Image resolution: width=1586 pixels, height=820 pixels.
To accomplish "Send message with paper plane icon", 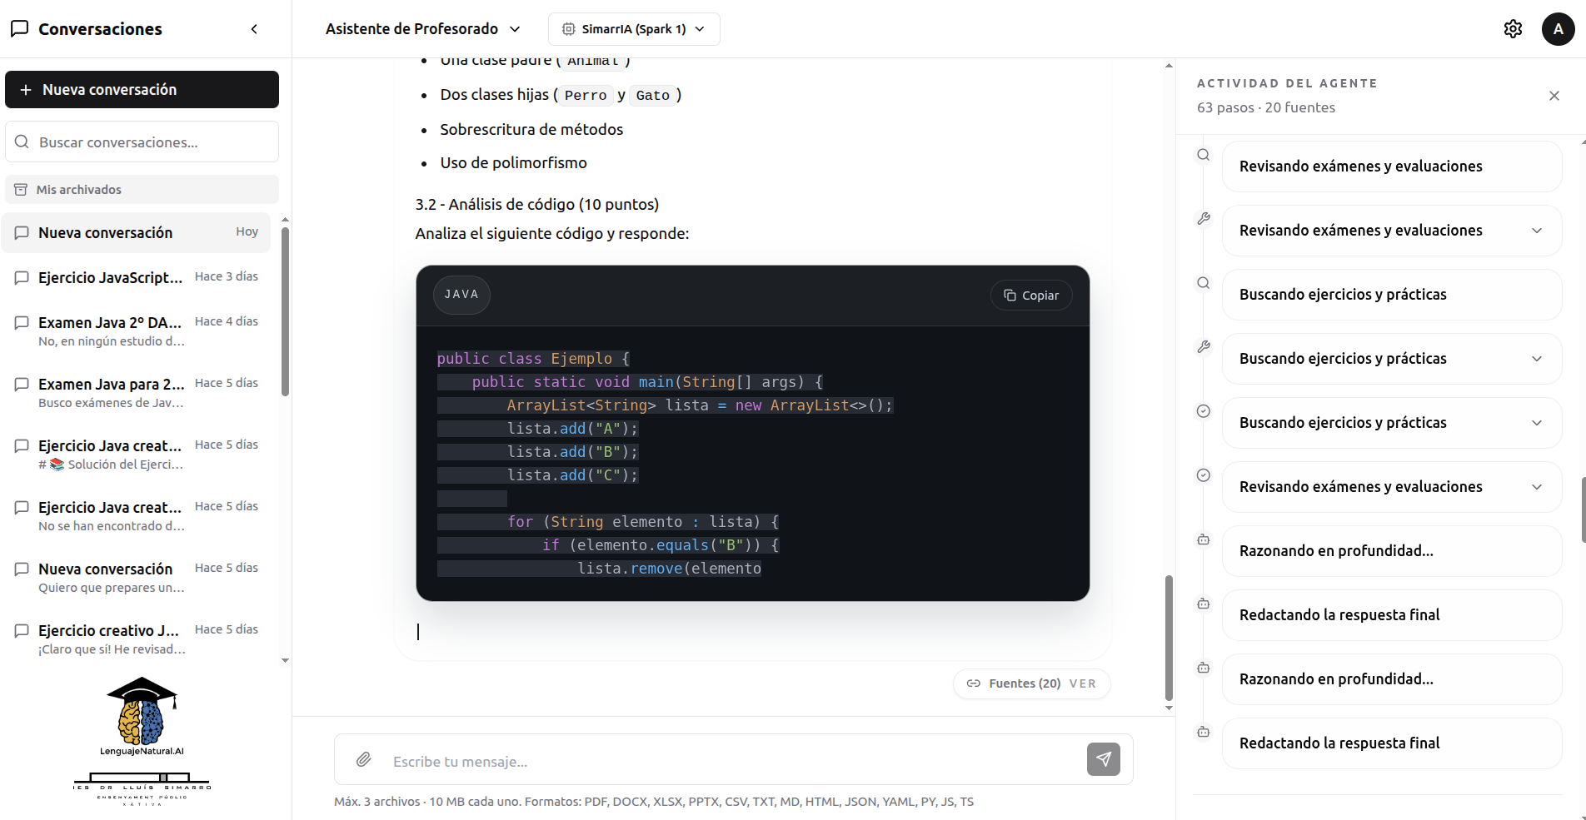I will point(1103,759).
